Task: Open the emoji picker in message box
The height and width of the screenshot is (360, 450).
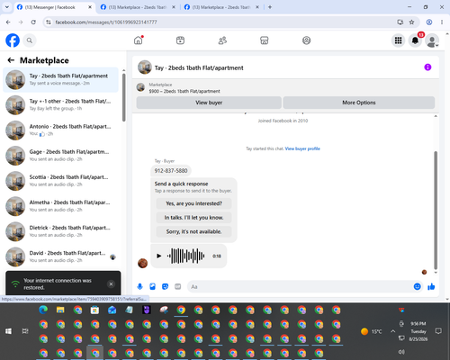Action: 417,286
